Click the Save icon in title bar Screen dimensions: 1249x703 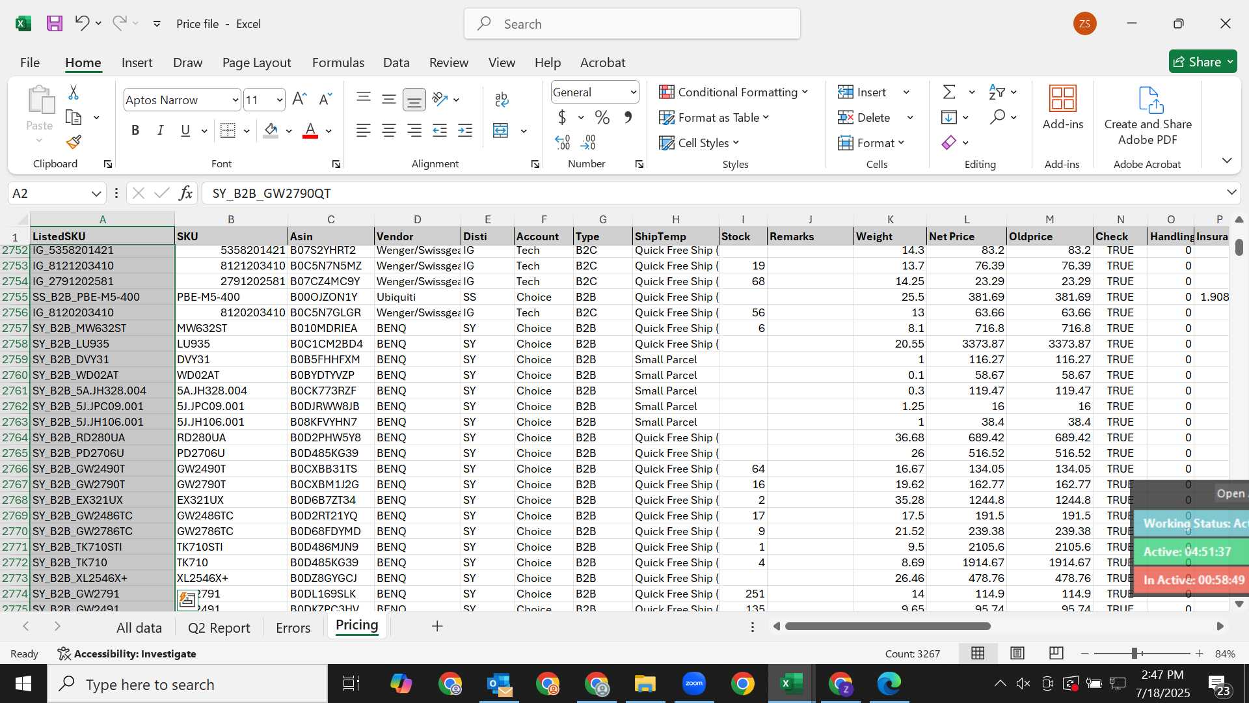click(55, 23)
